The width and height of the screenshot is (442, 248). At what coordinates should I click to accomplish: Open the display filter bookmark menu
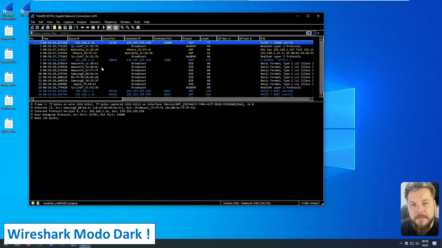click(31, 33)
